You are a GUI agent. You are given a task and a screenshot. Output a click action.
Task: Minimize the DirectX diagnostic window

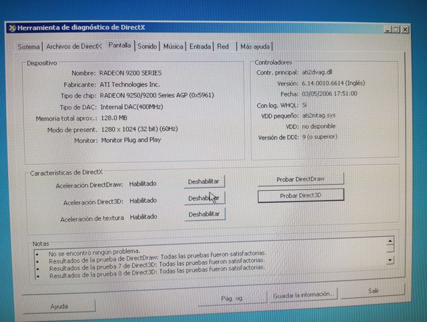click(388, 29)
